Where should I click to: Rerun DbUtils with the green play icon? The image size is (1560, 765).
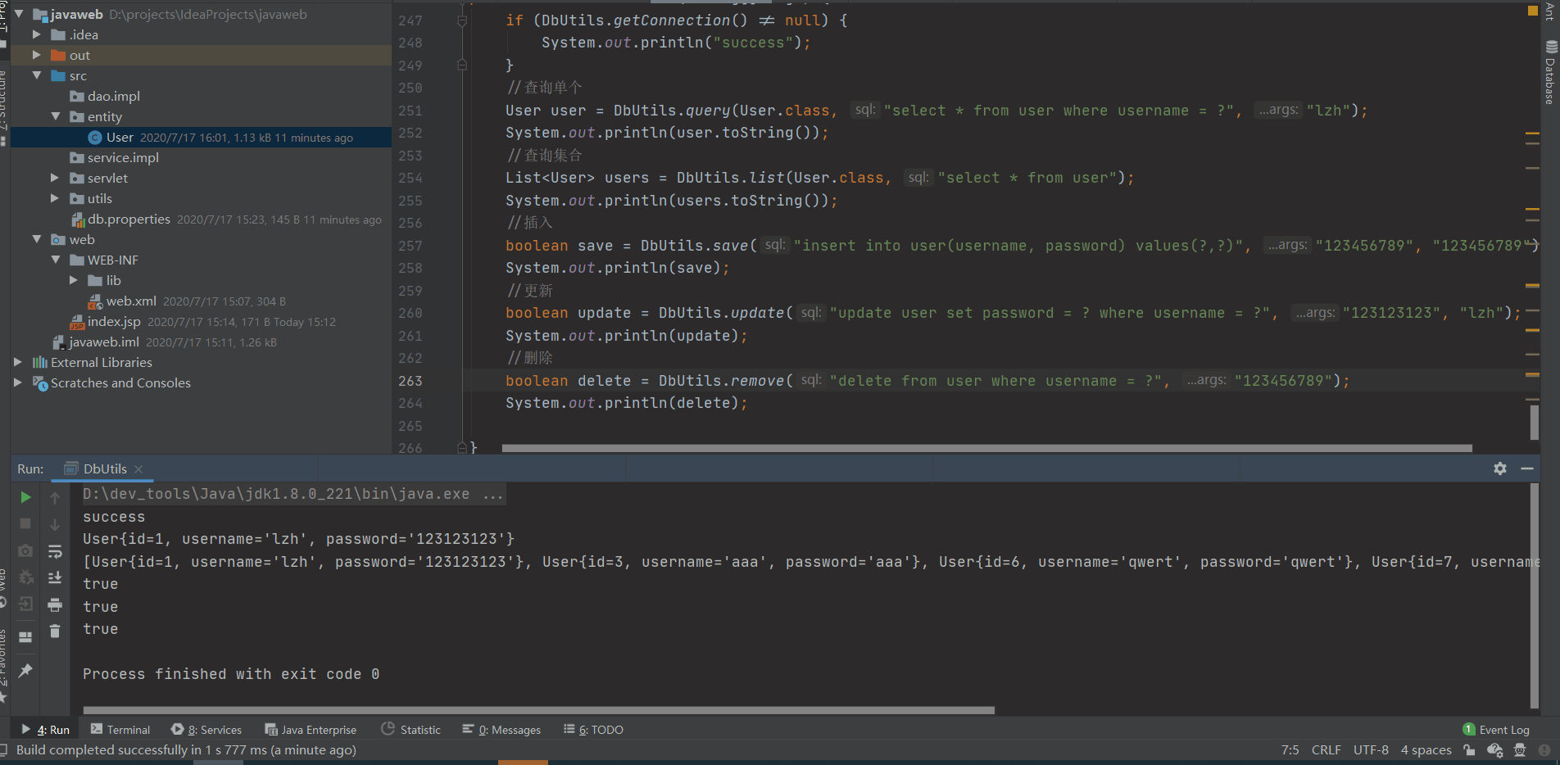click(25, 497)
